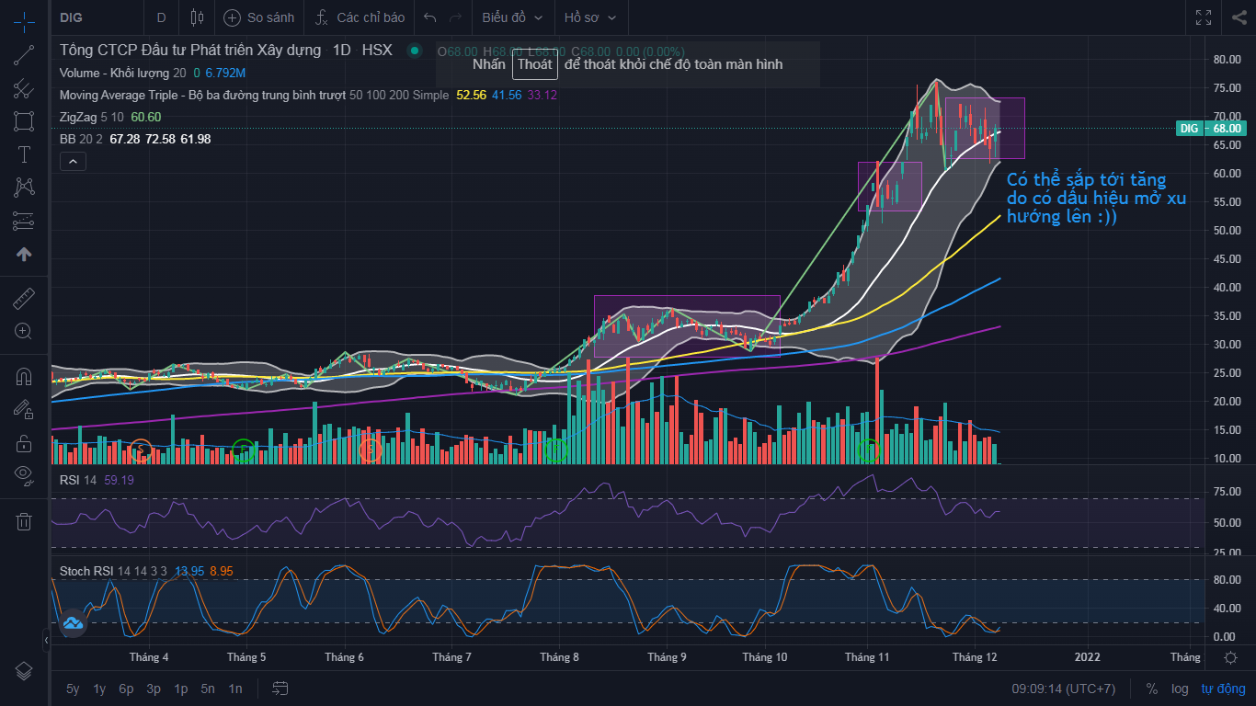The image size is (1256, 706).
Task: Click the So sánh compare button
Action: (259, 17)
